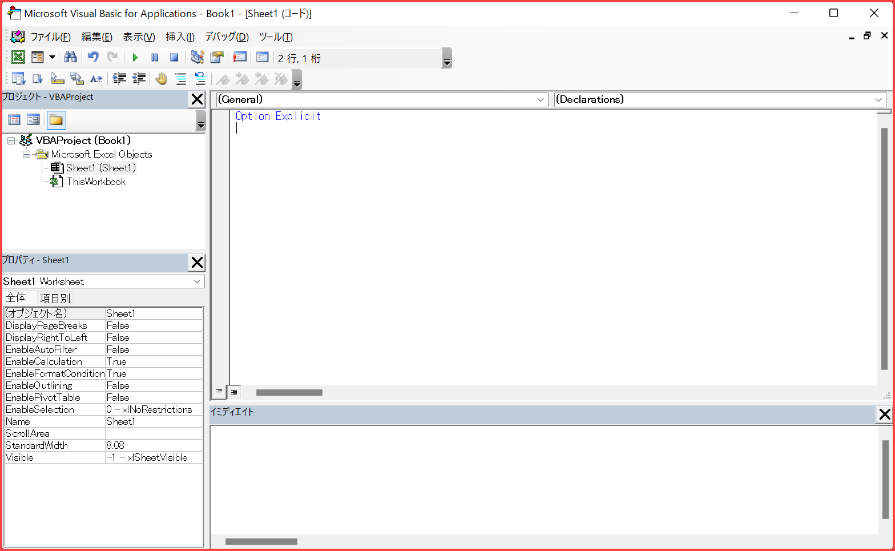Select Sheet1 (Sheet1) in project tree
The width and height of the screenshot is (895, 551).
point(101,168)
